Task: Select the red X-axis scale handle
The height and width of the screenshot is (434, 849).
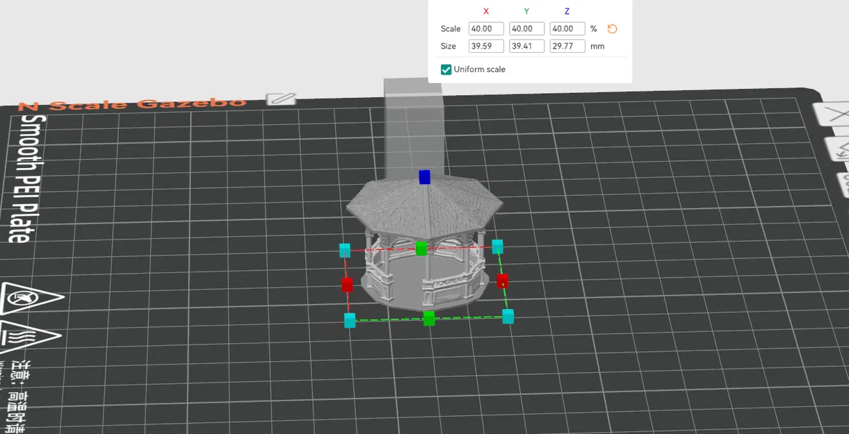Action: tap(348, 283)
